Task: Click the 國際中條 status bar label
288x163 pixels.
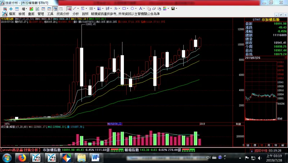Action: point(261,150)
